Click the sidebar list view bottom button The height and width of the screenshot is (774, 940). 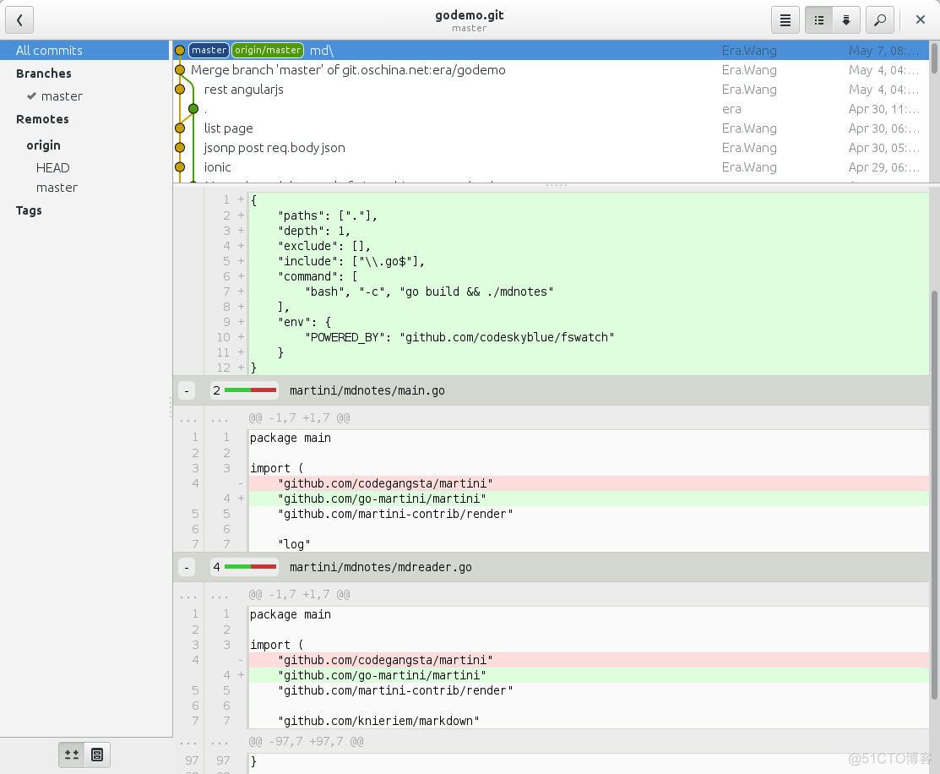click(x=97, y=755)
